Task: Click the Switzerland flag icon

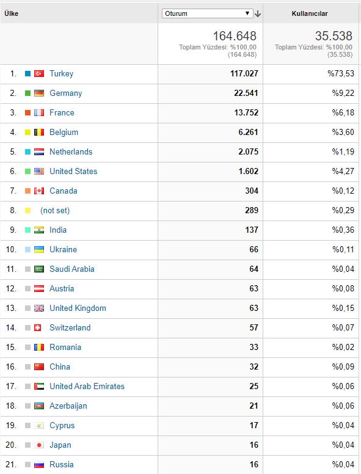Action: 37,327
